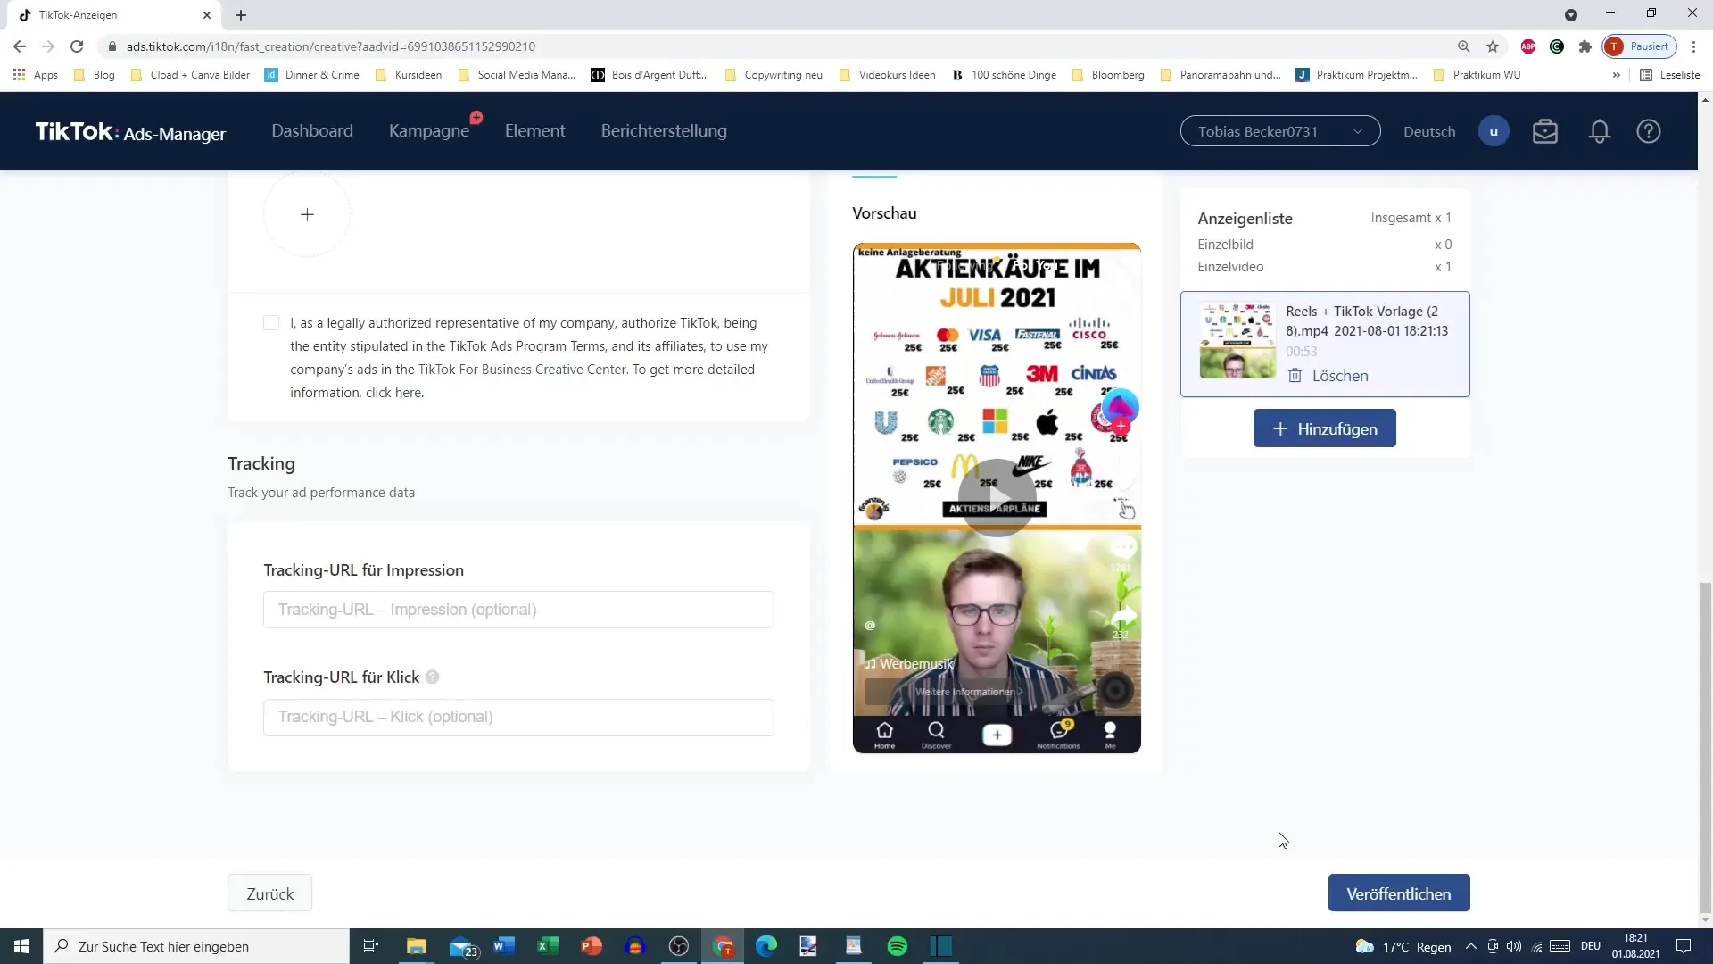Open the Dinner & Crime bookmark

click(x=312, y=75)
